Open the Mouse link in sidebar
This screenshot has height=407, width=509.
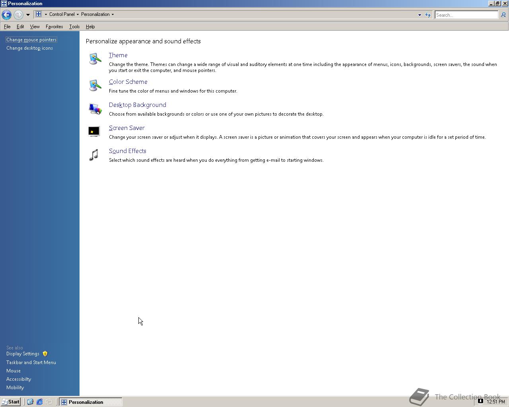(x=14, y=371)
